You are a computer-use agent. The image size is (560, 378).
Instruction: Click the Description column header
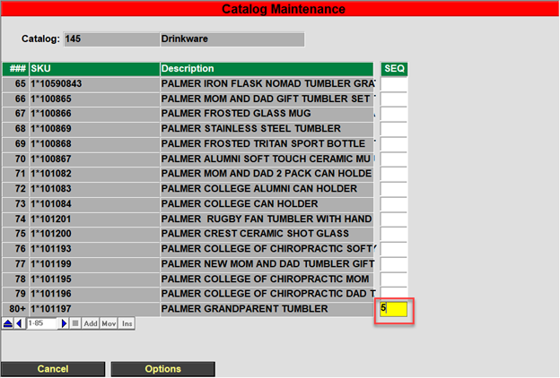click(266, 69)
